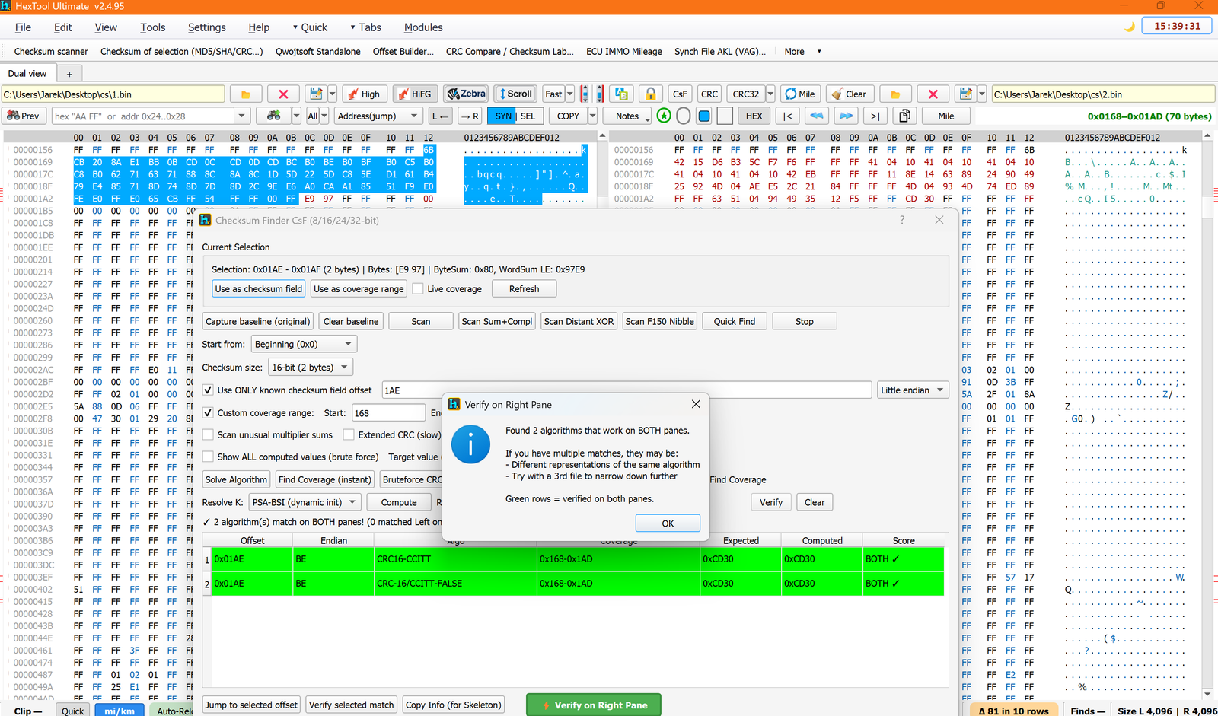The image size is (1218, 716).
Task: Open the Settings menu
Action: point(206,27)
